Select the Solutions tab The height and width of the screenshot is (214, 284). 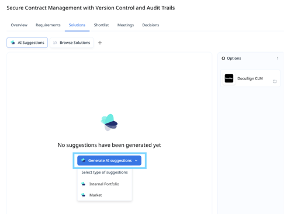click(77, 25)
